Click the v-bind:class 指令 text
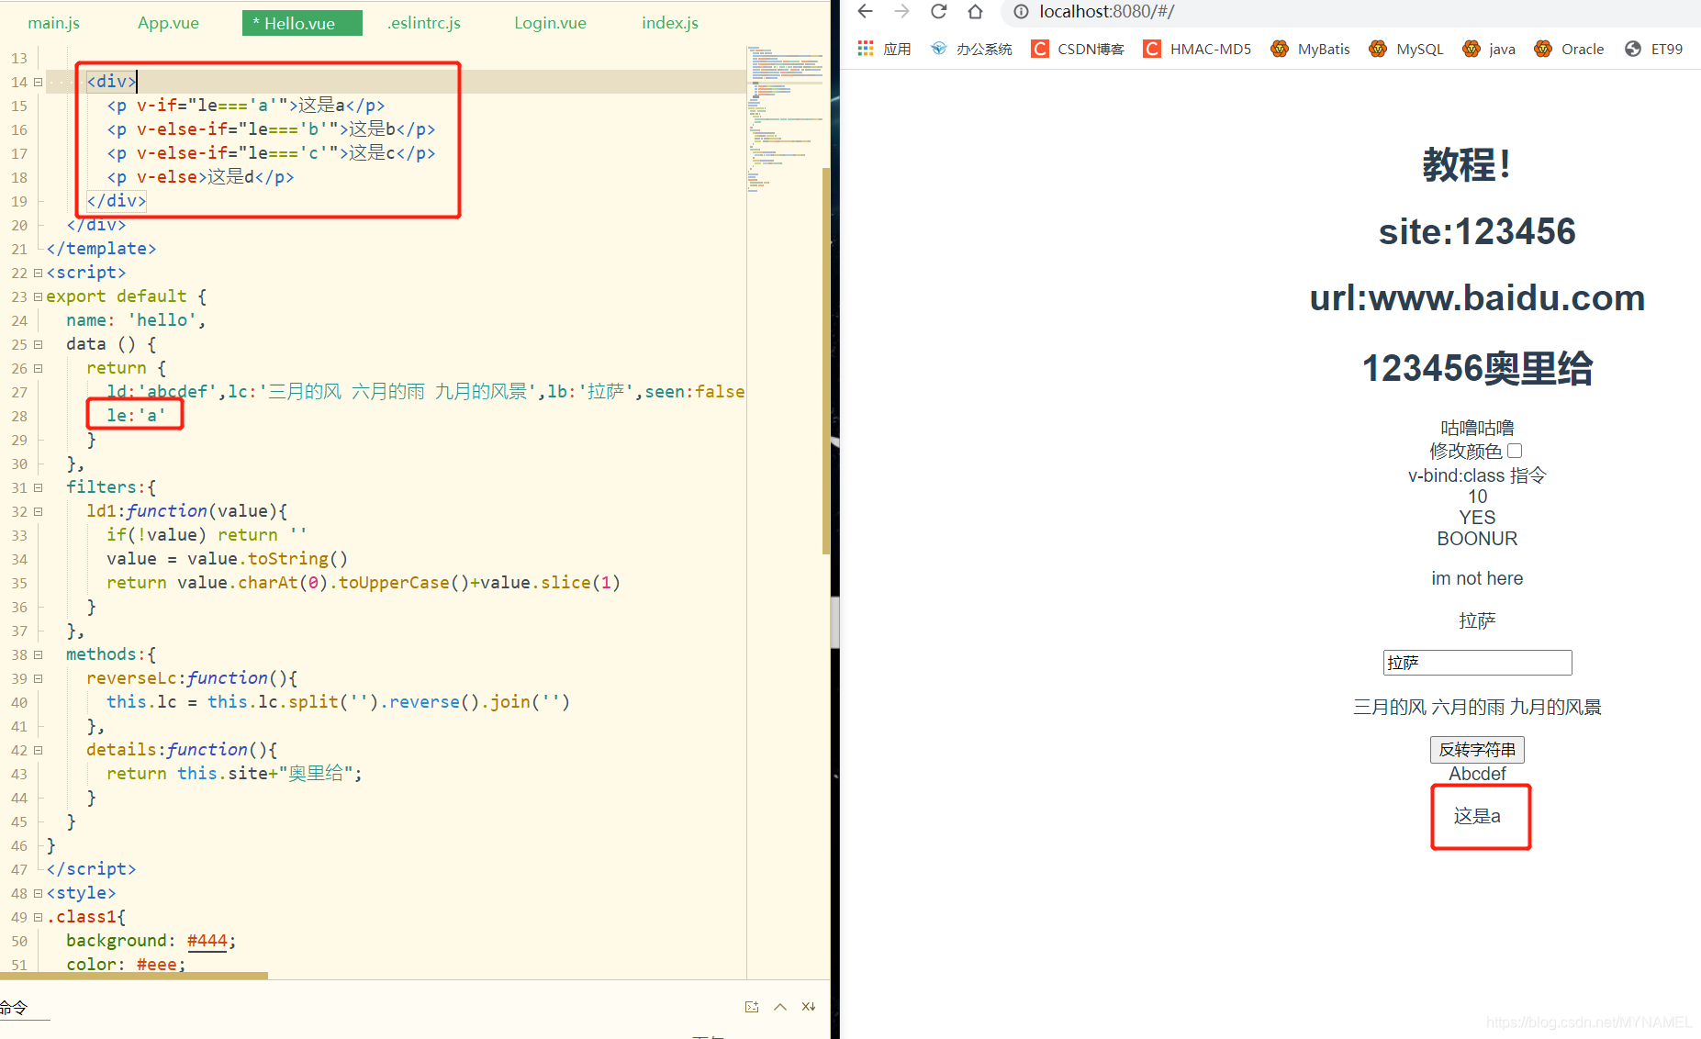This screenshot has height=1039, width=1701. (x=1477, y=475)
